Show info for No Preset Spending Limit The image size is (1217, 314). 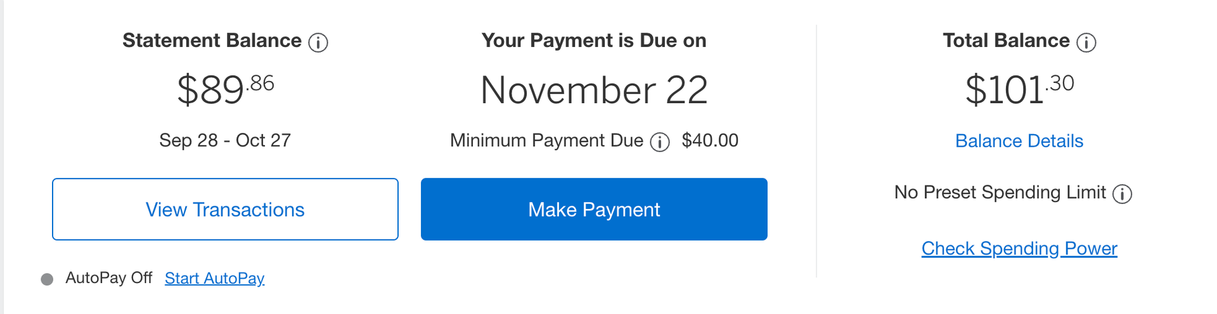[x=1123, y=194]
